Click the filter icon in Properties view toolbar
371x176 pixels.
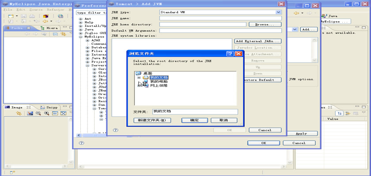[348, 114]
